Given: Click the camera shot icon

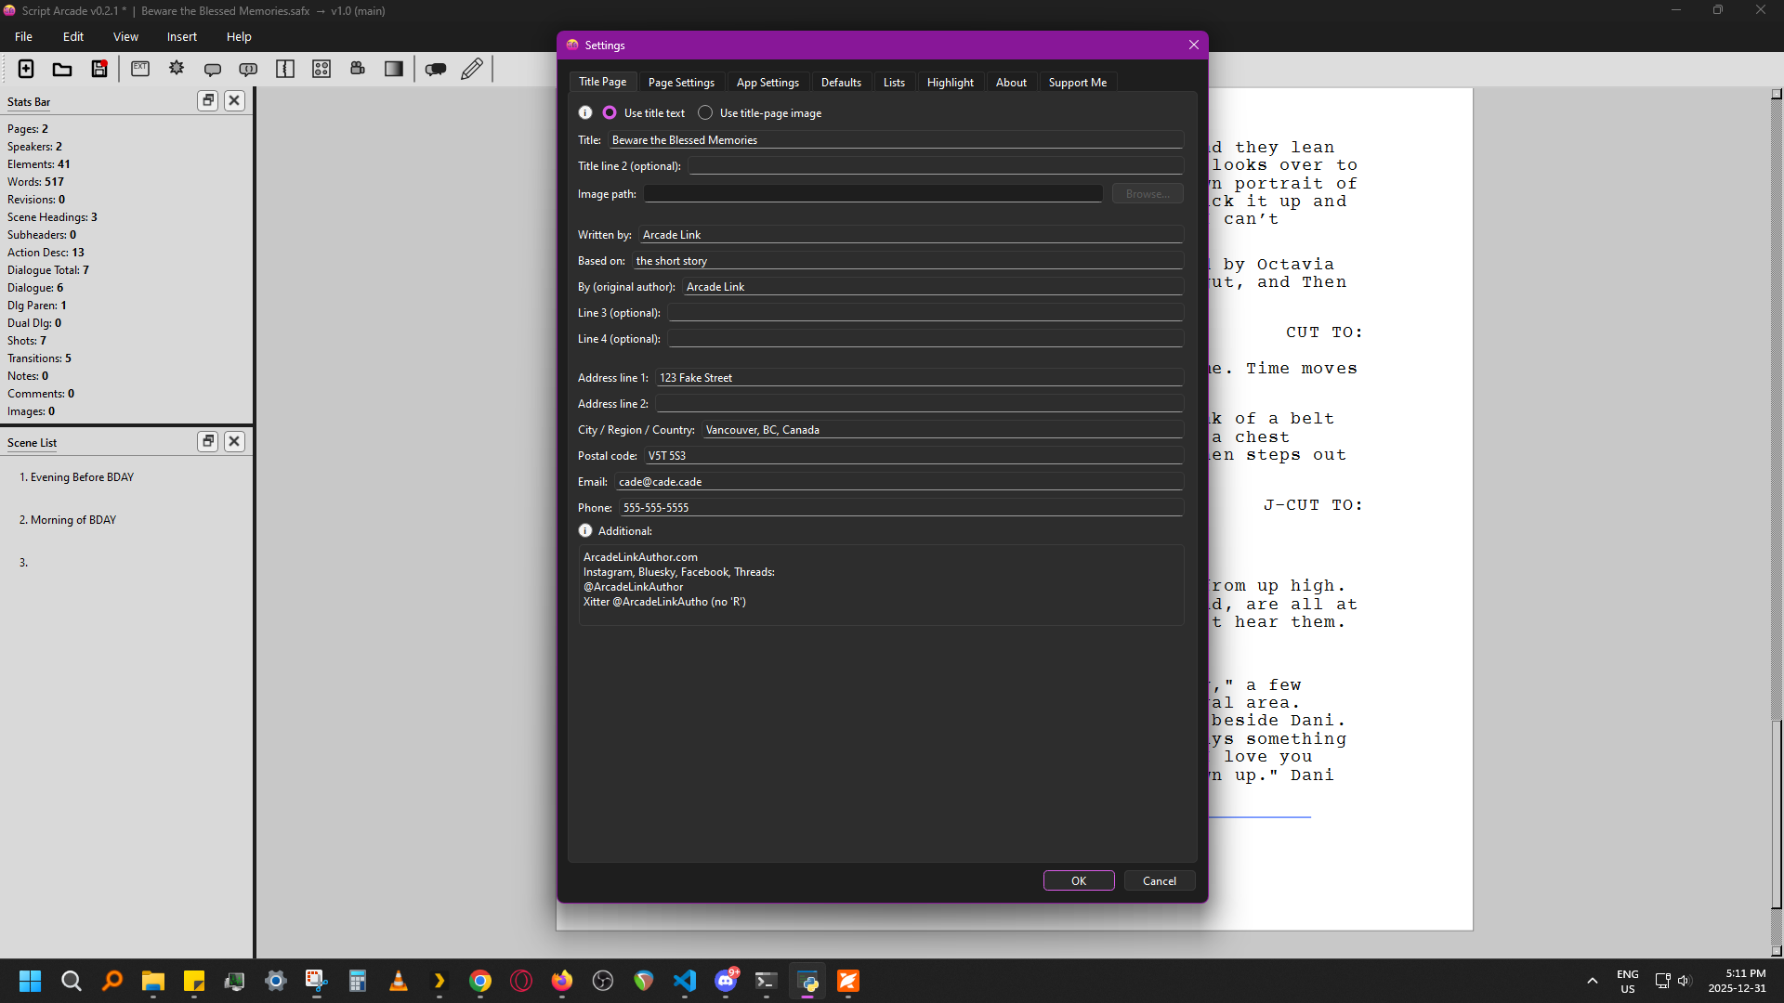Looking at the screenshot, I should 358,69.
